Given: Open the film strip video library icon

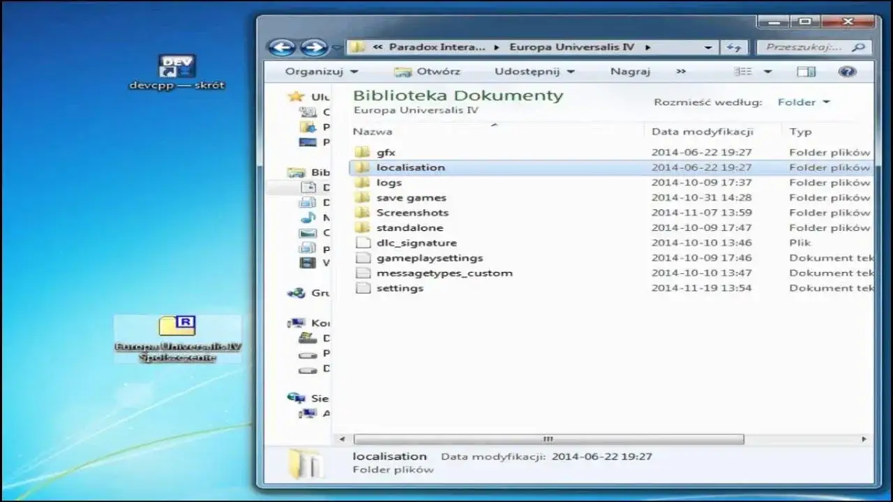Looking at the screenshot, I should pyautogui.click(x=308, y=263).
